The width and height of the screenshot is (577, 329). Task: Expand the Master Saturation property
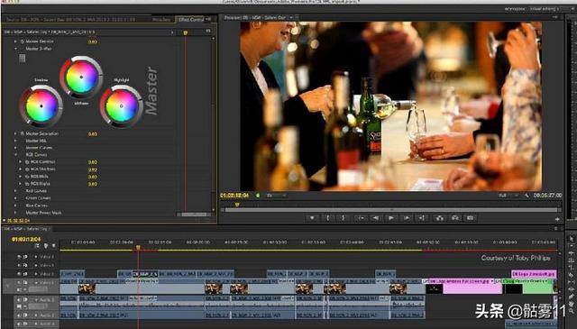pyautogui.click(x=15, y=133)
